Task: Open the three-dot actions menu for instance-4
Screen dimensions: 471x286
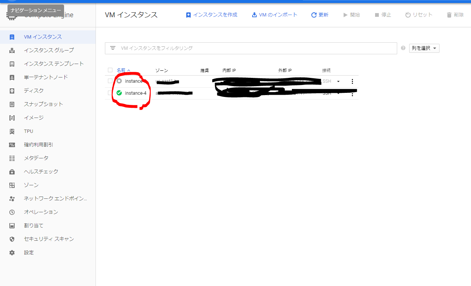Action: [352, 94]
